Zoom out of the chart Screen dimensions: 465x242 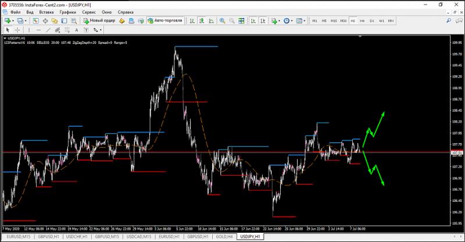[x=231, y=21]
